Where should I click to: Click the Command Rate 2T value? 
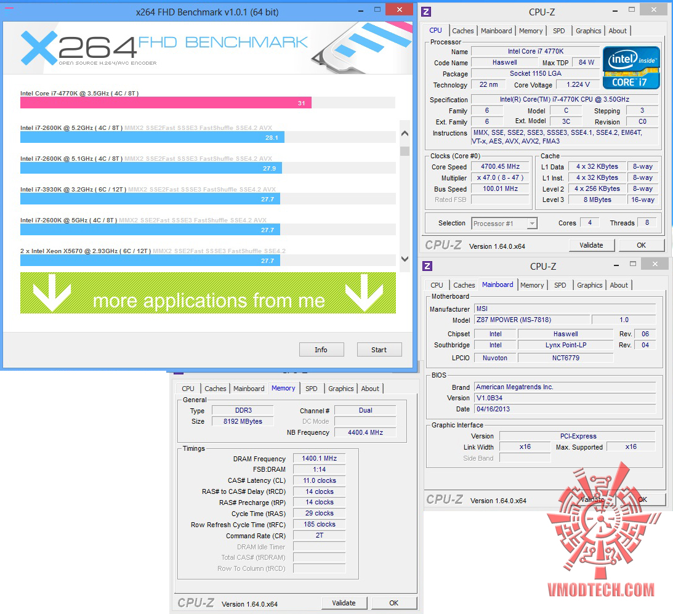pyautogui.click(x=320, y=535)
